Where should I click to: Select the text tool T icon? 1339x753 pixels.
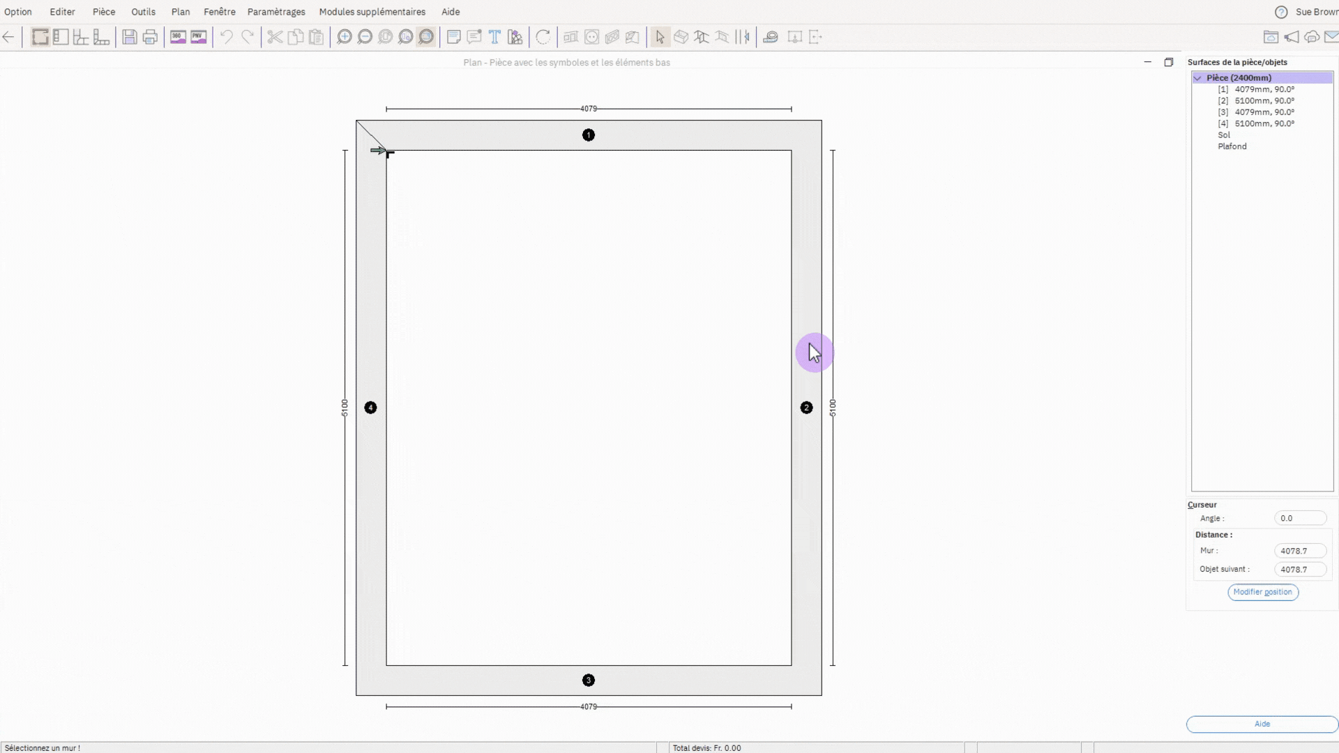tap(494, 37)
